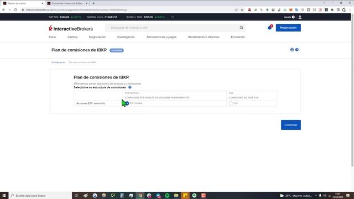354x199 pixels.
Task: Open the Windows notification center icon
Action: (348, 195)
